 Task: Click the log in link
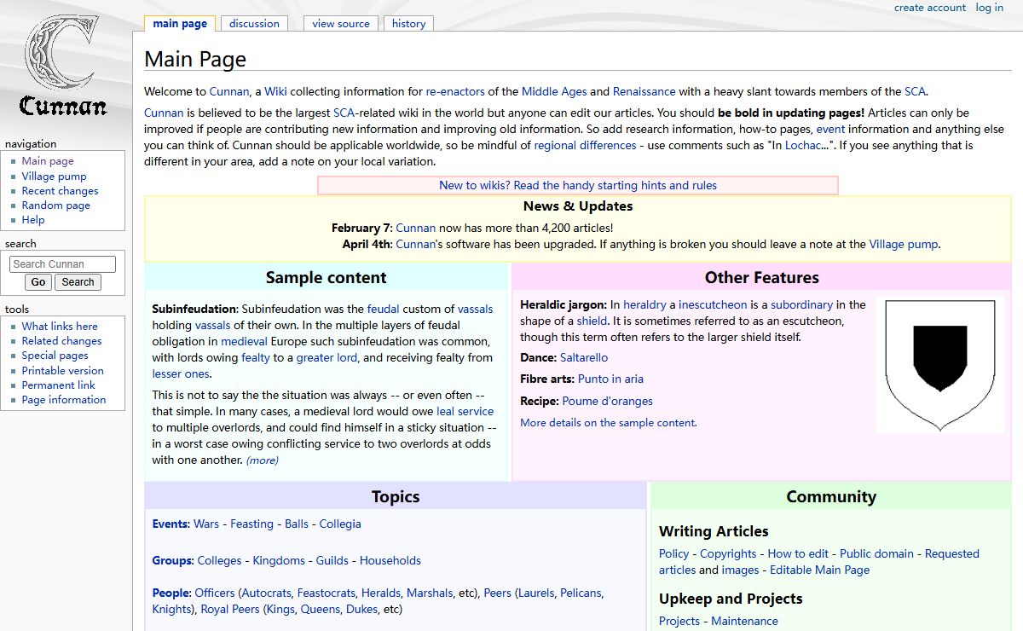tap(990, 8)
